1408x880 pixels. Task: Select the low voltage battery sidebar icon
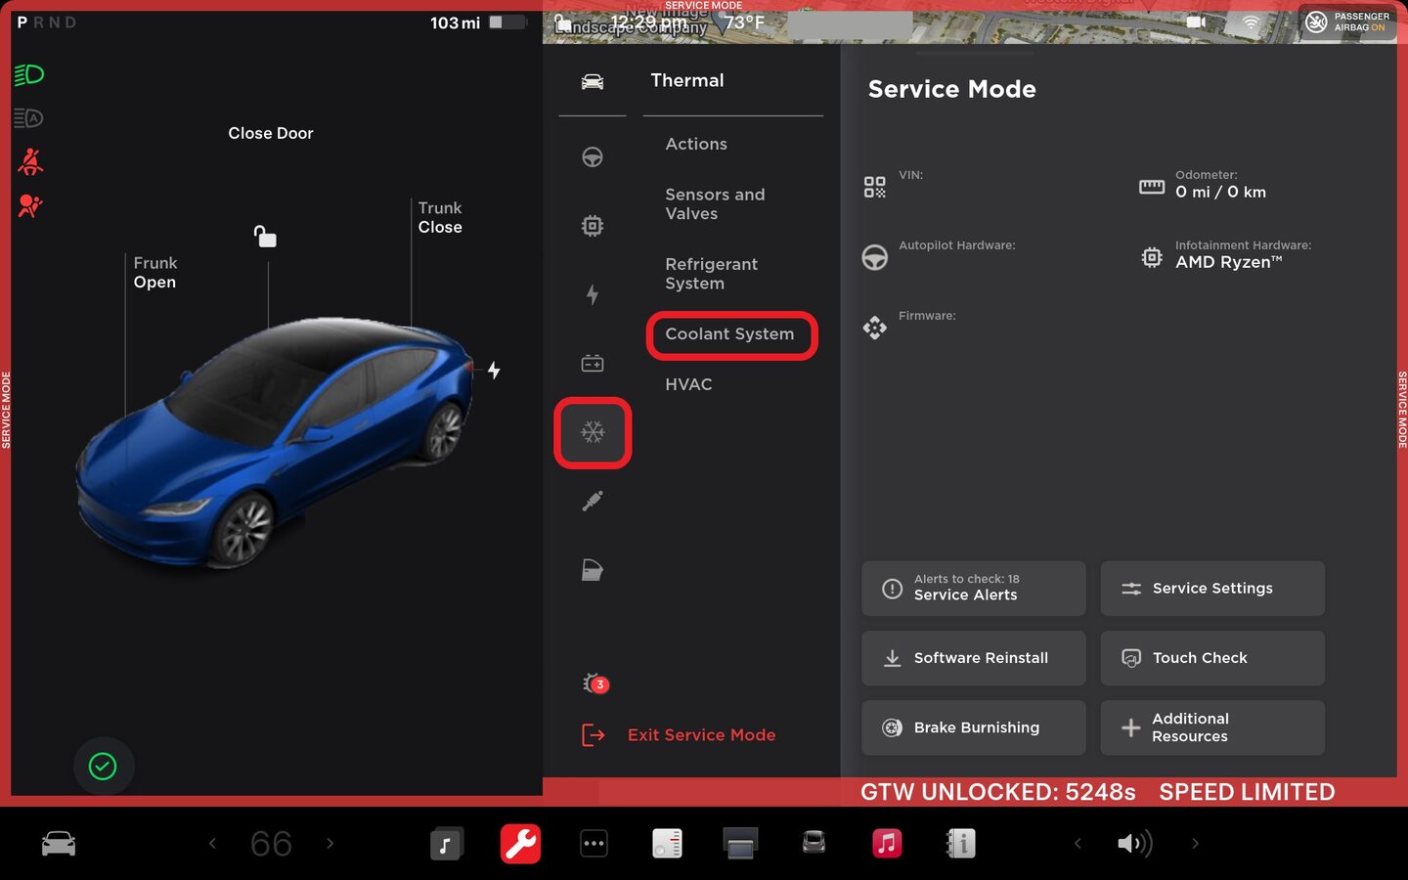(x=592, y=364)
